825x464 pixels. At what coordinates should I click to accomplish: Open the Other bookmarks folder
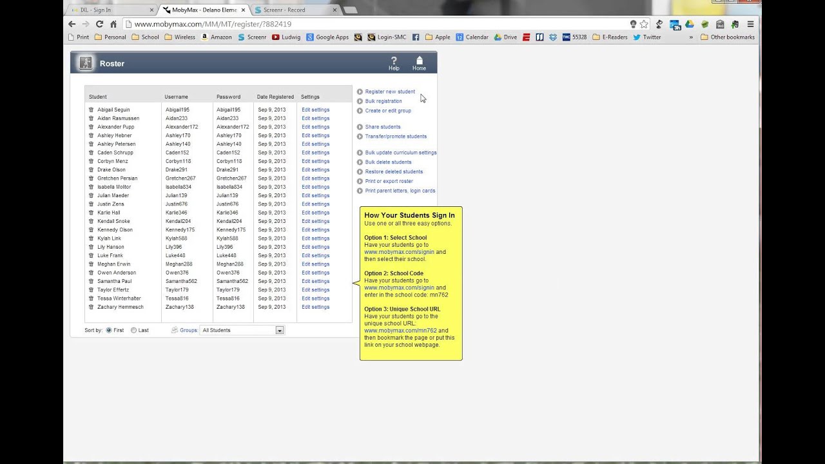(x=727, y=37)
